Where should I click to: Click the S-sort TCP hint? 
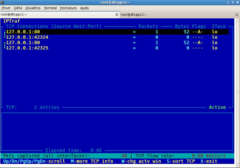pos(181,161)
